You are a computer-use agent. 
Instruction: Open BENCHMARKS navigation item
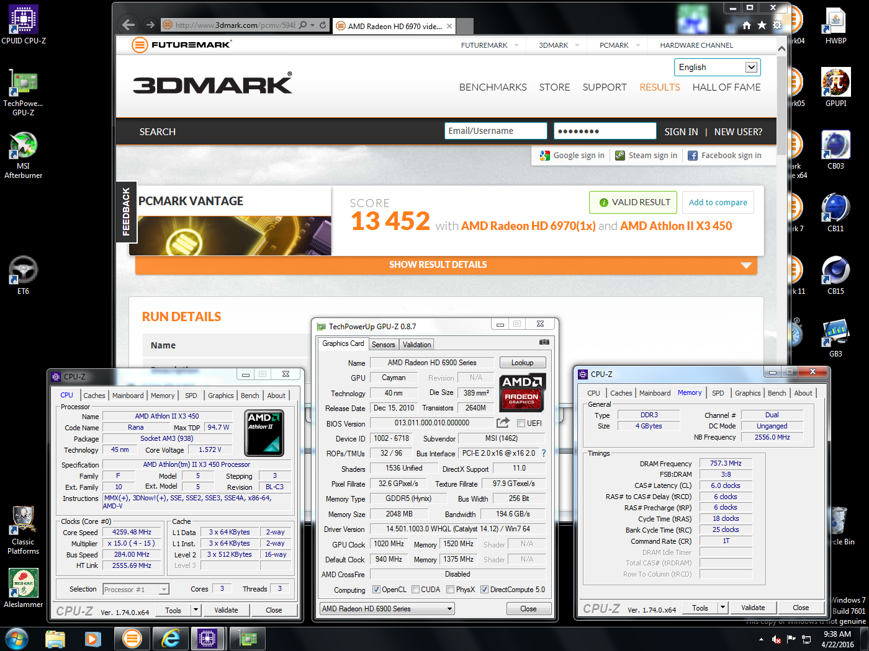tap(493, 87)
